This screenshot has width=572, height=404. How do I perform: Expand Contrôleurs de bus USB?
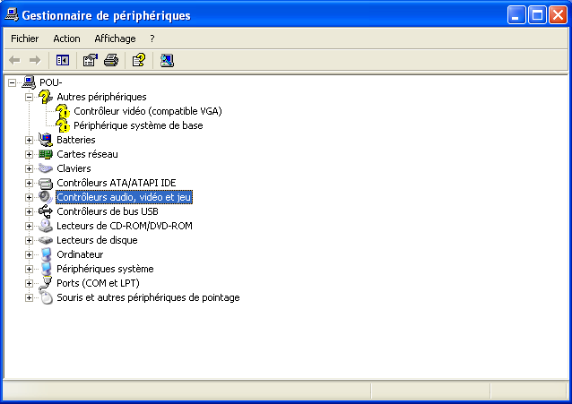30,211
